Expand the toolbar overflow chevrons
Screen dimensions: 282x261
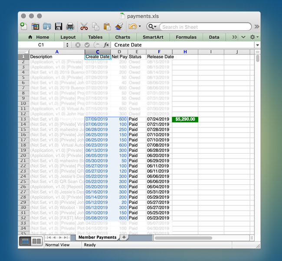[257, 27]
